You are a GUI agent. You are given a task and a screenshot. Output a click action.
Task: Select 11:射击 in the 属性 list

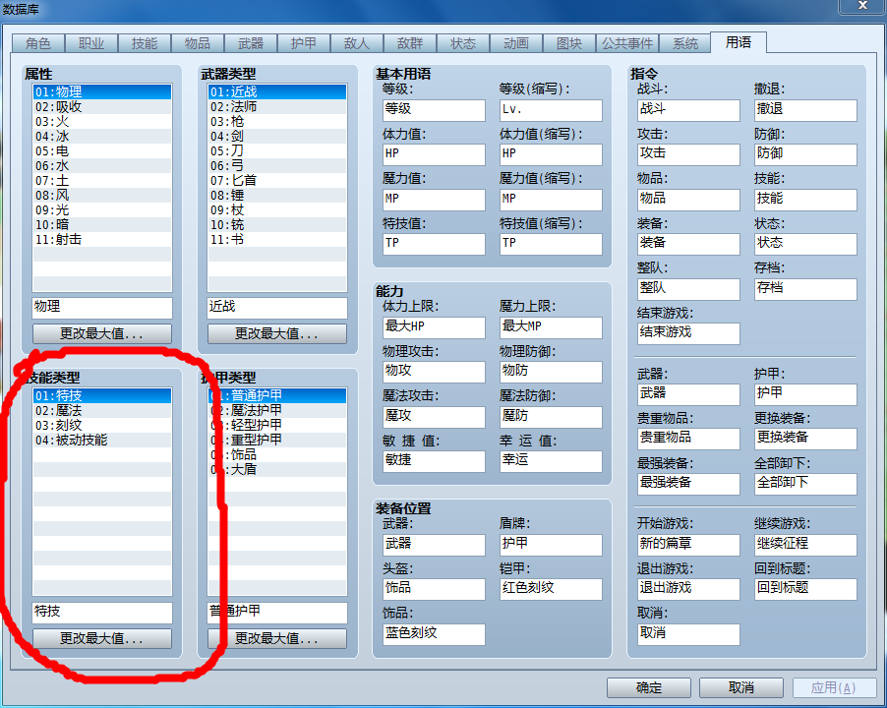pyautogui.click(x=102, y=239)
